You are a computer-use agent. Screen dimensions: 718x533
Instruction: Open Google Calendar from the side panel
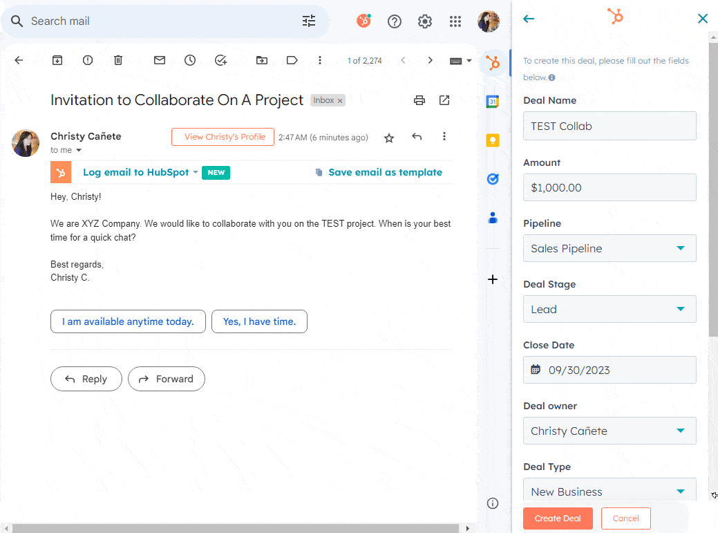coord(493,102)
